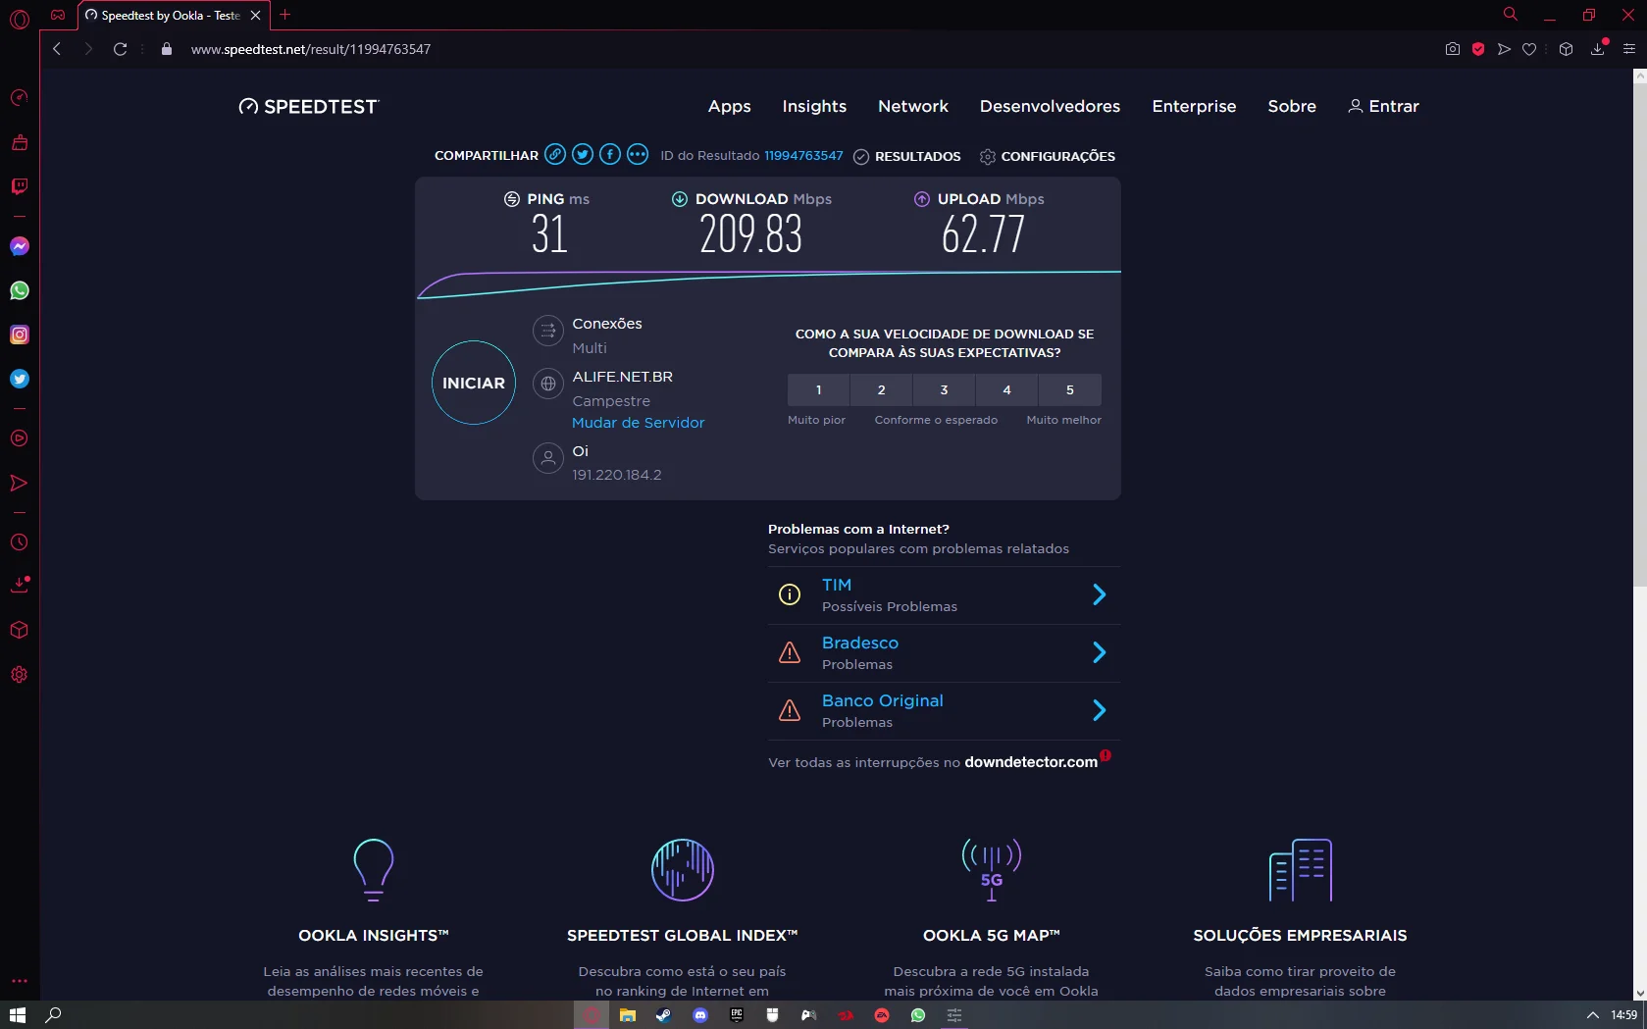Sign in via Entrar

pos(1384,106)
